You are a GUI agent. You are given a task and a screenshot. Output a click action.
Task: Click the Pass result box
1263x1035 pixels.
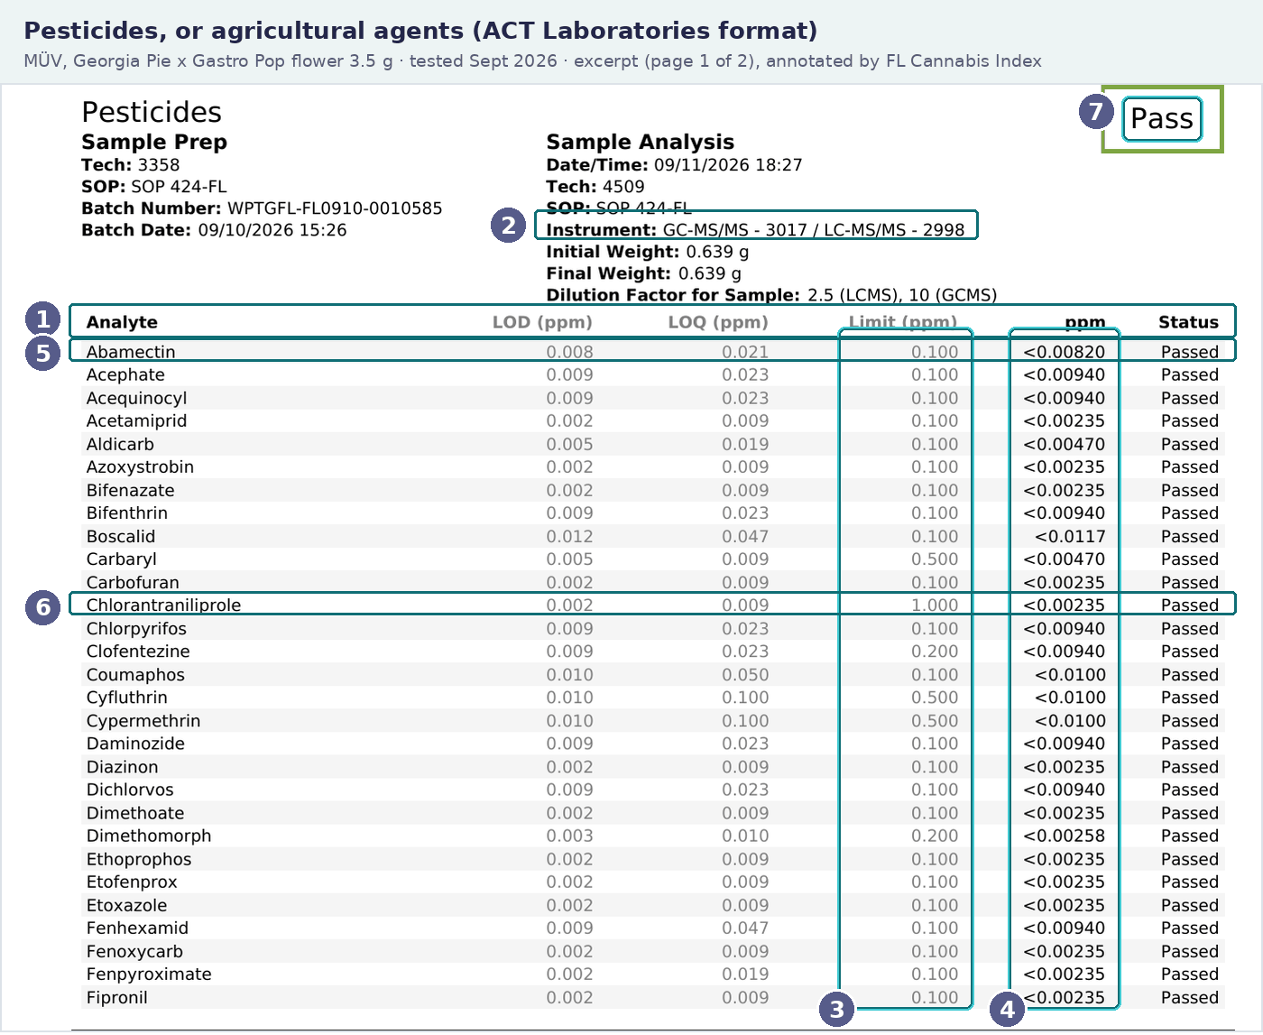[x=1162, y=119]
